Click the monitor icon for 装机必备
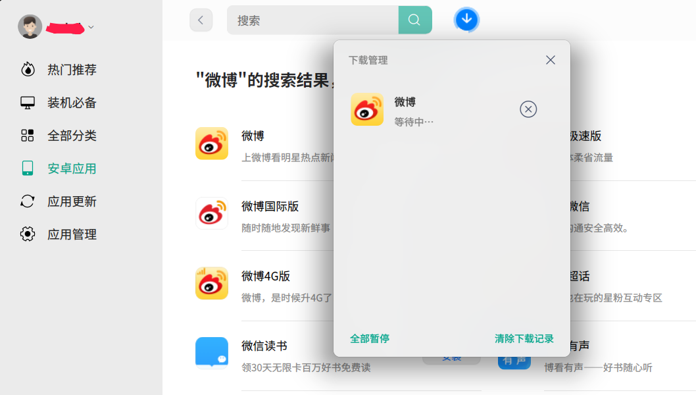 28,103
